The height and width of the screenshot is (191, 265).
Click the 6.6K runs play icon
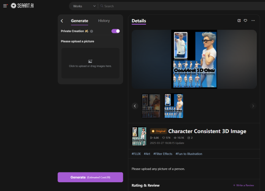[151, 138]
